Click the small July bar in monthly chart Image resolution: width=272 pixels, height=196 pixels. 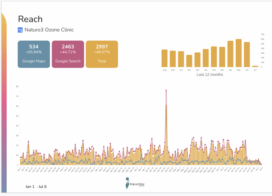pyautogui.click(x=255, y=66)
